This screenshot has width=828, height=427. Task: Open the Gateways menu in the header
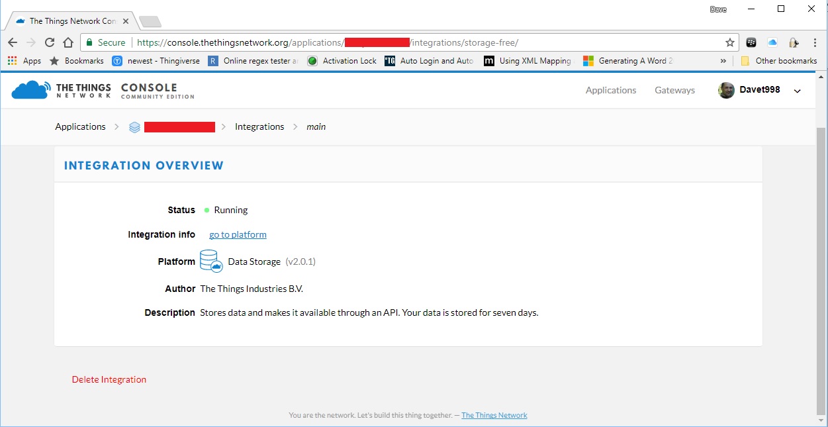pos(674,90)
